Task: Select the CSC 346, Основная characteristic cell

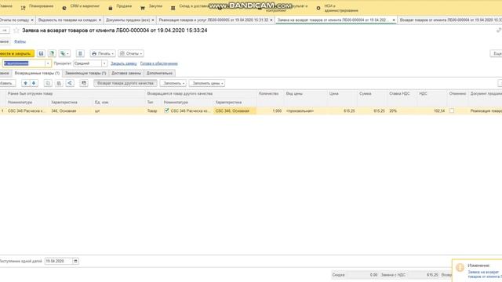Action: click(235, 110)
